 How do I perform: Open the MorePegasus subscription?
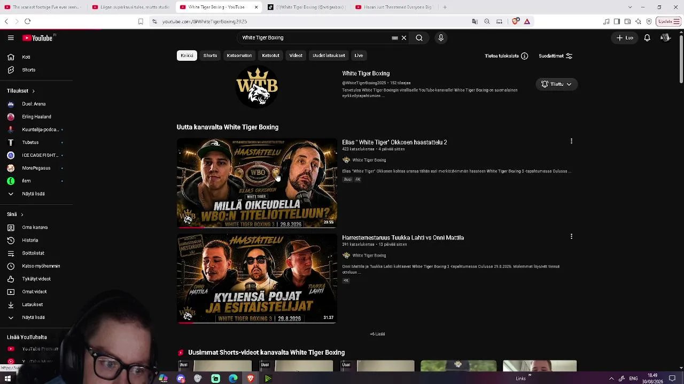pos(36,168)
